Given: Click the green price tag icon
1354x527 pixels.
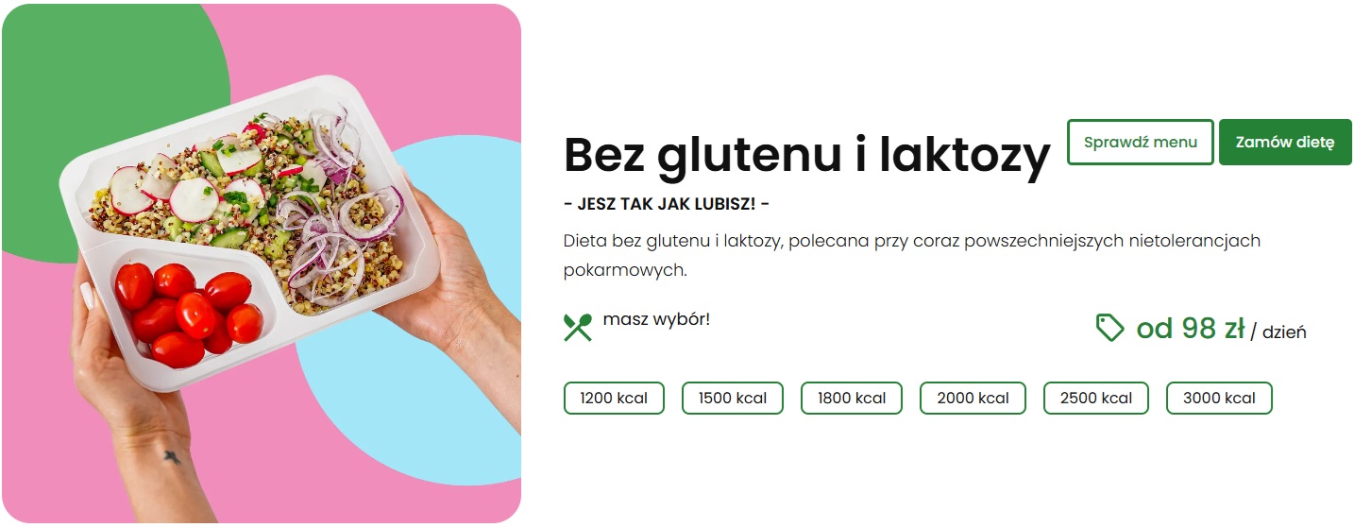Looking at the screenshot, I should 1109,328.
